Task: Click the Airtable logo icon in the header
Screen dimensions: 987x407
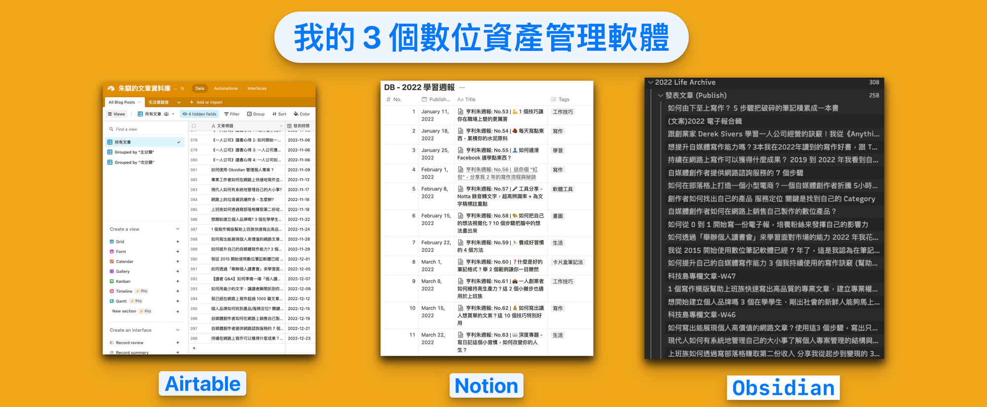Action: (x=111, y=89)
